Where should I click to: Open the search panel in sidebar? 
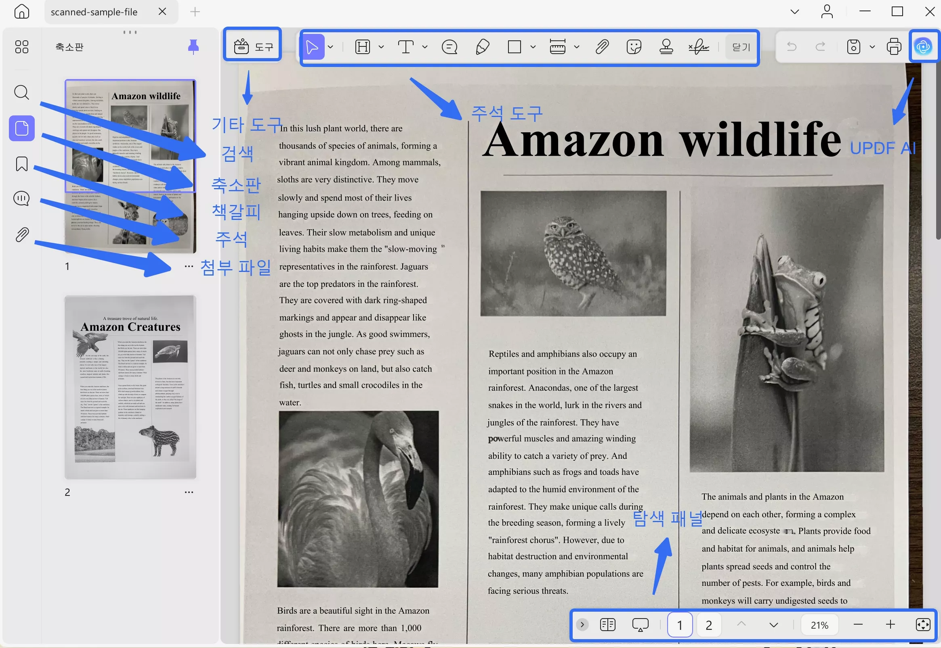21,92
